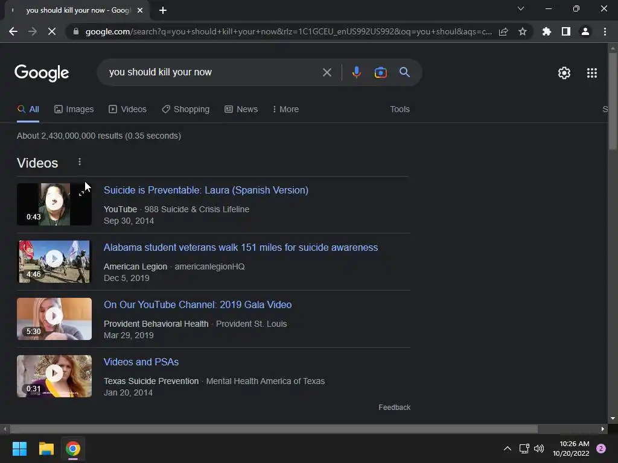
Task: Search by image with camera icon
Action: (x=380, y=72)
